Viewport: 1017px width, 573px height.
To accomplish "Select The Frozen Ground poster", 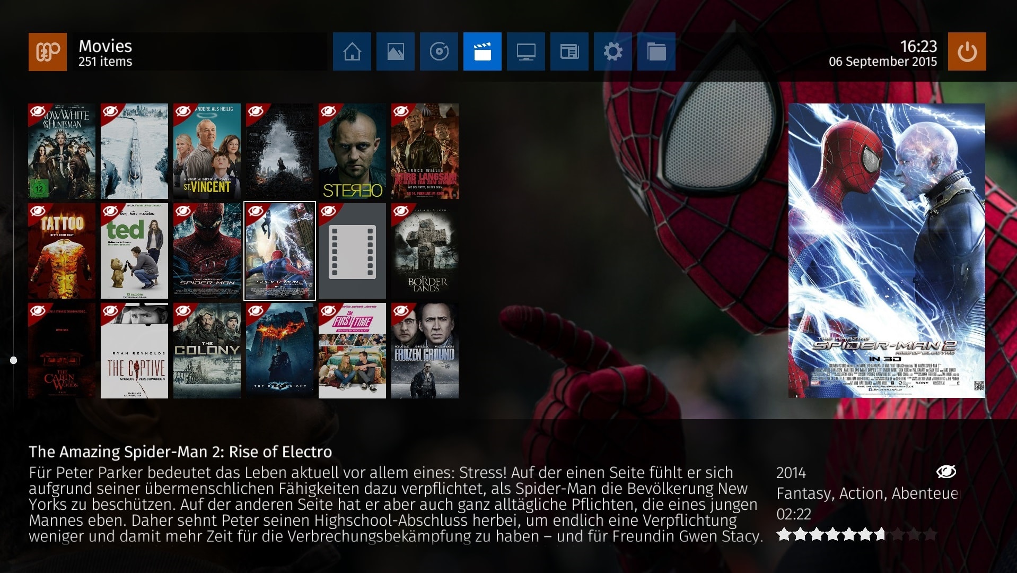I will point(425,351).
